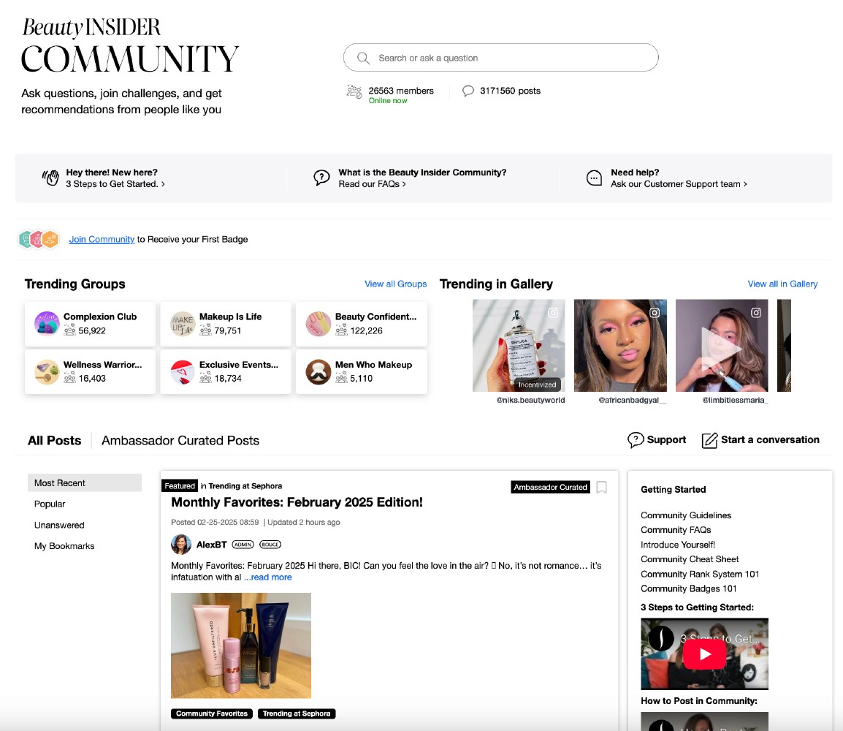Click the Ambassador Curated label
The height and width of the screenshot is (731, 843).
[x=551, y=488]
